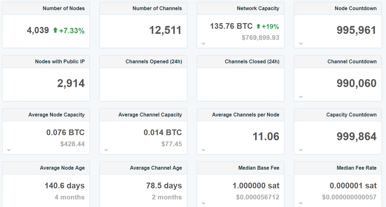Expand the Node Countdown chevron
Image resolution: width=386 pixels, height=207 pixels.
click(x=301, y=43)
